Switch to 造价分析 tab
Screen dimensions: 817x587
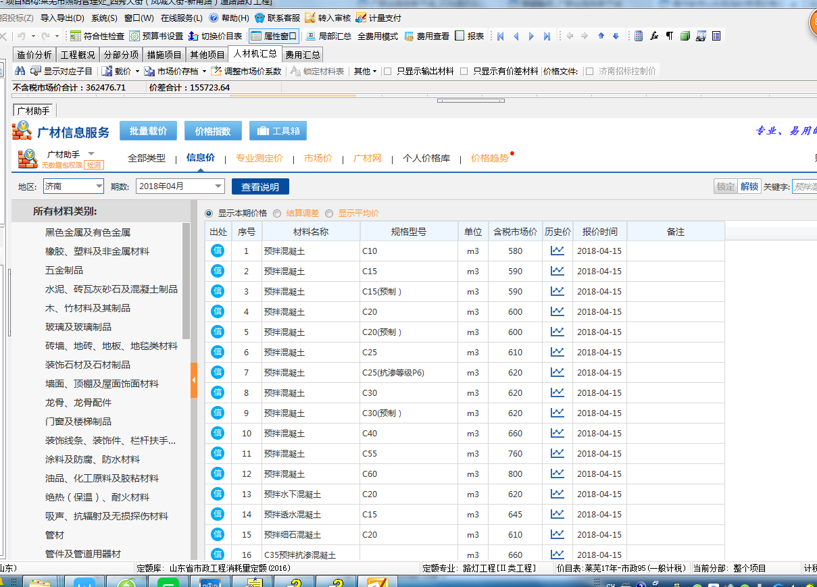click(x=34, y=55)
